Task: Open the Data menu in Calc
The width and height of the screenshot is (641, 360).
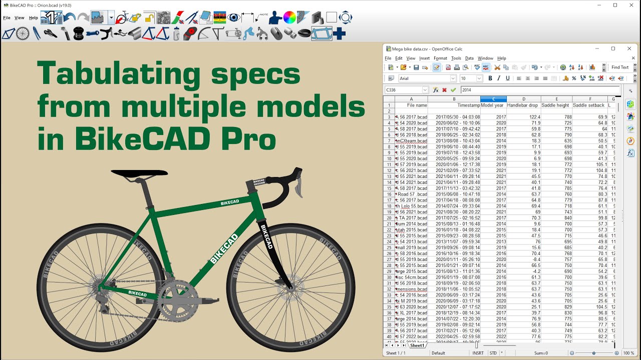Action: pyautogui.click(x=469, y=58)
